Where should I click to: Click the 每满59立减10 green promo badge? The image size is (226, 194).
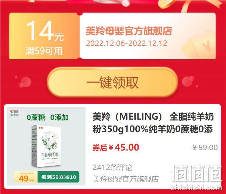point(59,177)
